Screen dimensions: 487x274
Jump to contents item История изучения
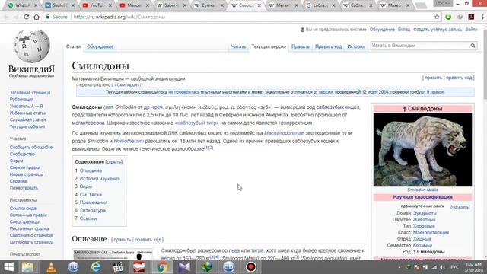pyautogui.click(x=100, y=179)
